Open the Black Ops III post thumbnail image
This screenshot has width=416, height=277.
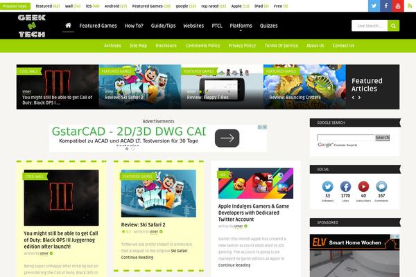[61, 198]
